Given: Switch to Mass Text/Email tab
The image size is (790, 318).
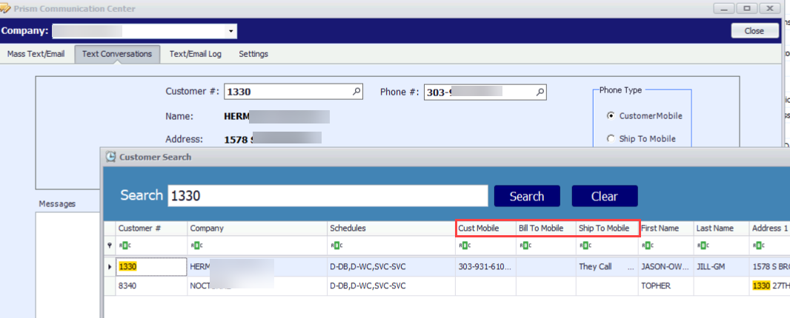Looking at the screenshot, I should (36, 54).
